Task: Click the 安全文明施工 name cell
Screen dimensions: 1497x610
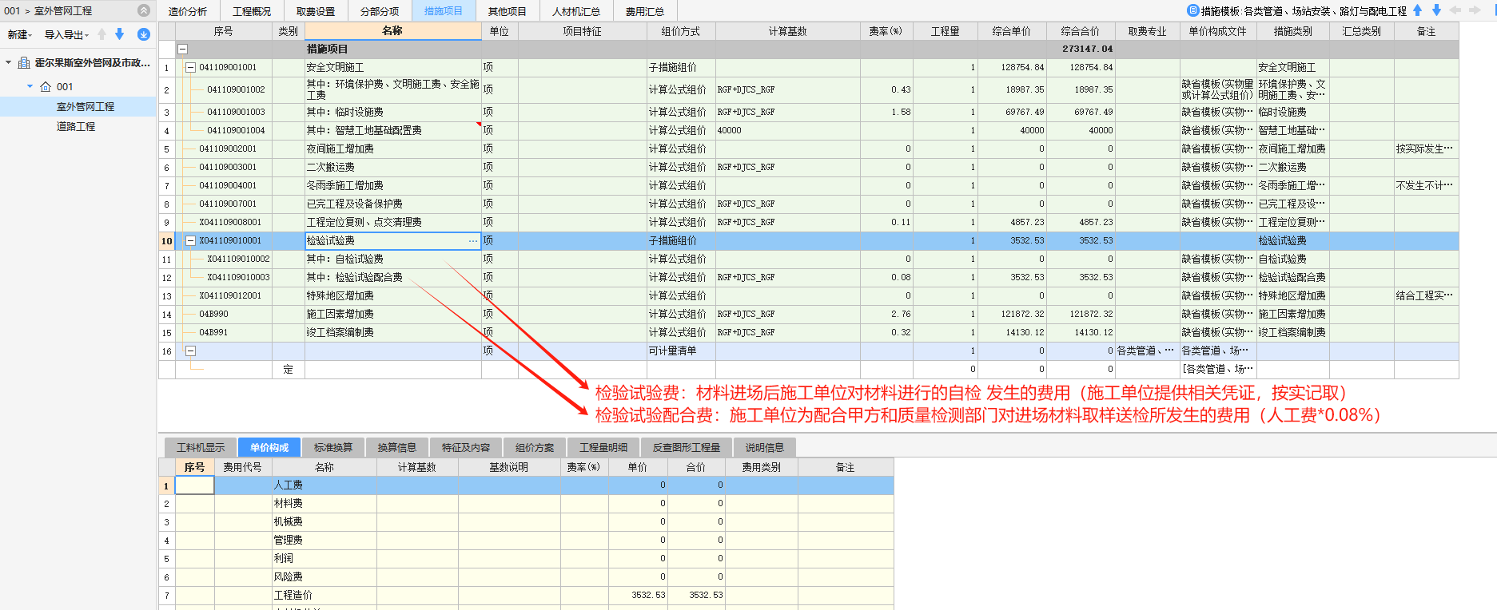Action: [392, 67]
